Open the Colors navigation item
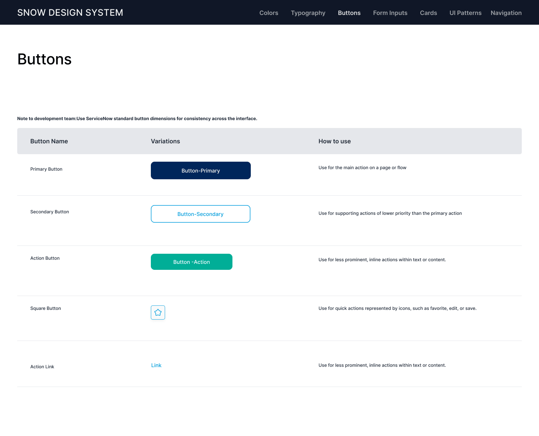This screenshot has width=539, height=436. [x=269, y=13]
